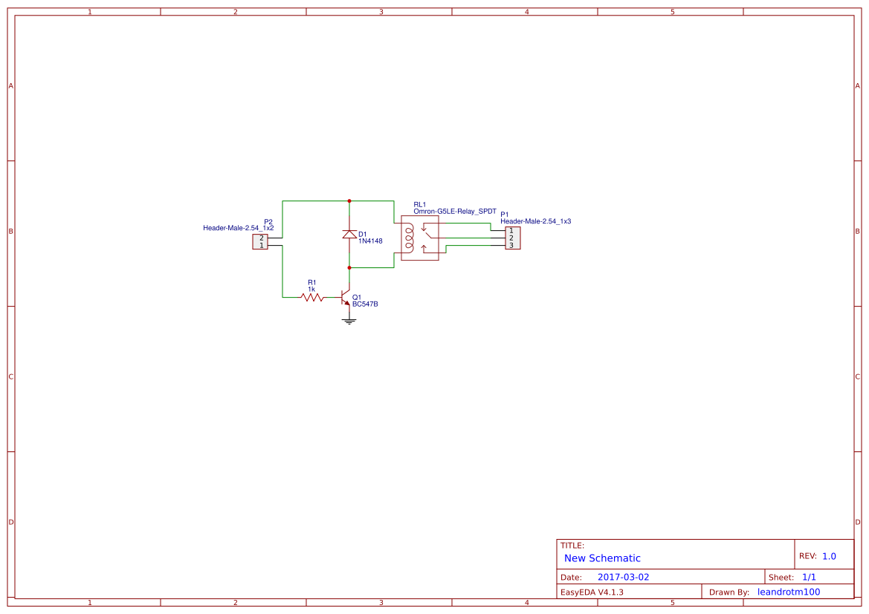
Task: Click the REV 1.0 value
Action: pos(829,556)
